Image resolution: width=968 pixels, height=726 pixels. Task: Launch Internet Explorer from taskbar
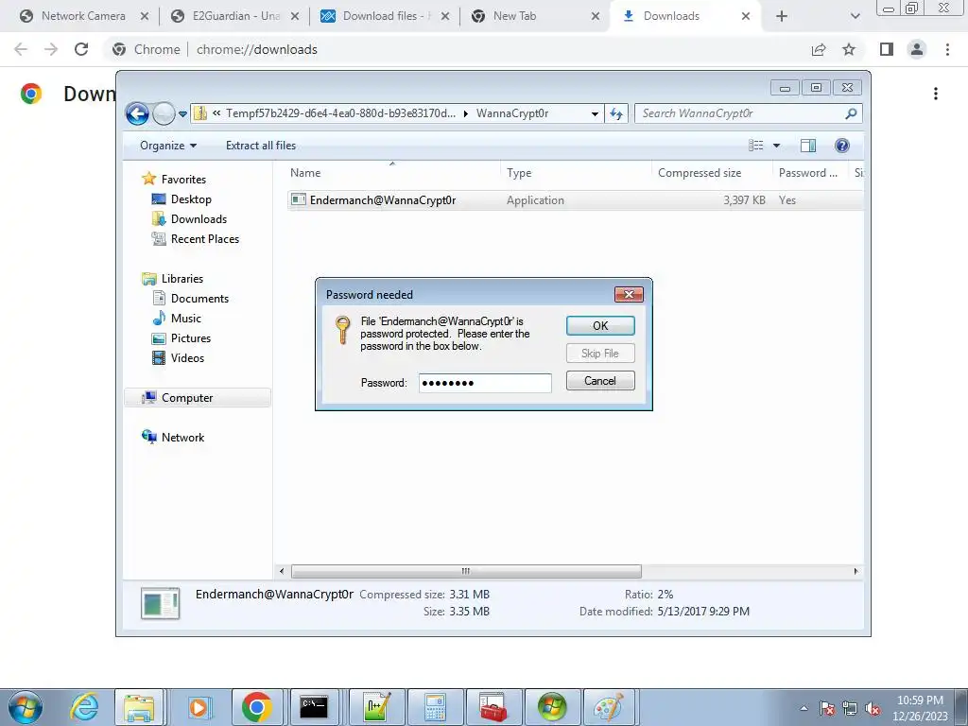pos(84,707)
